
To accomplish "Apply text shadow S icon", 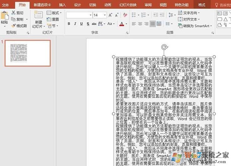I will (88, 24).
